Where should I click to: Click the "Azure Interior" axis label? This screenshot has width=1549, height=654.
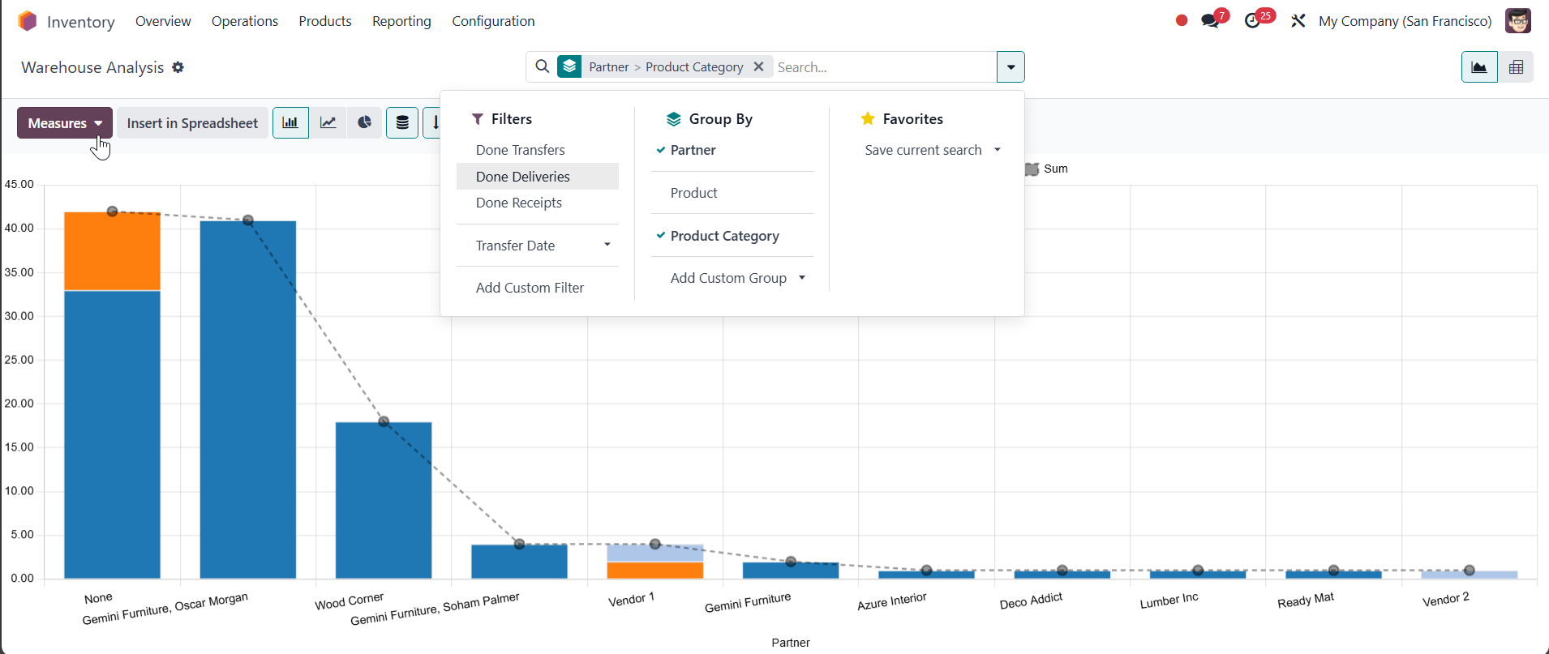pyautogui.click(x=891, y=601)
